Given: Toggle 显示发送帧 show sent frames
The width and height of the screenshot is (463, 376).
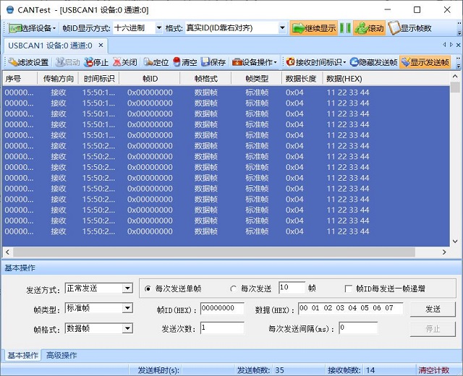Looking at the screenshot, I should (x=425, y=62).
